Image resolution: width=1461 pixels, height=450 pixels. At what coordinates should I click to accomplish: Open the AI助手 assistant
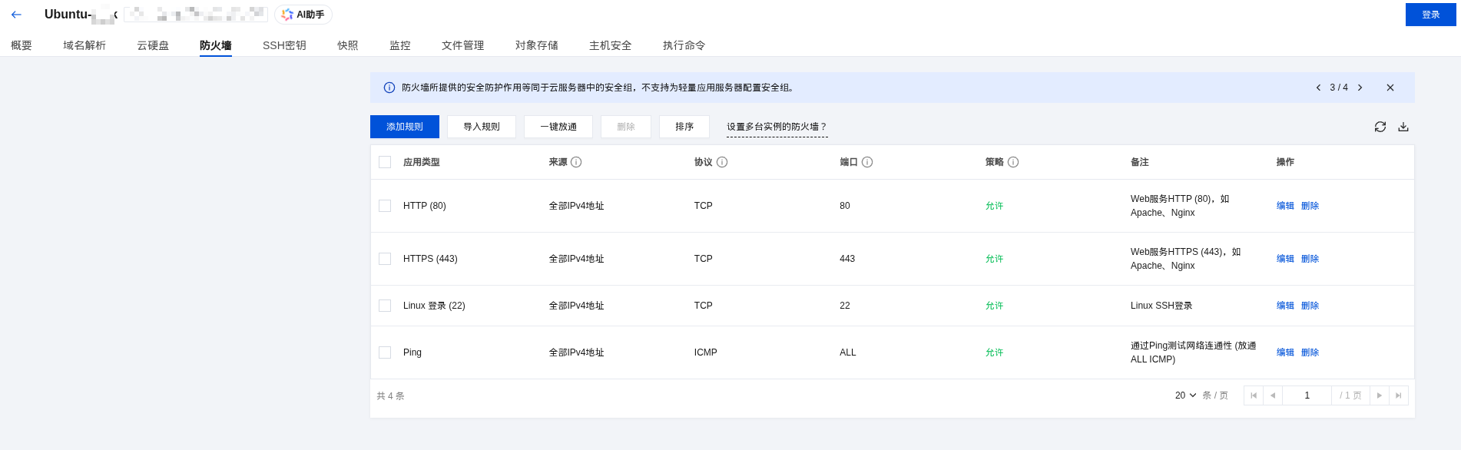coord(303,15)
